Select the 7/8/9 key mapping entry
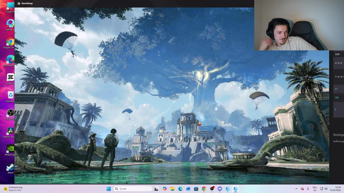The image size is (344, 193). point(339,77)
